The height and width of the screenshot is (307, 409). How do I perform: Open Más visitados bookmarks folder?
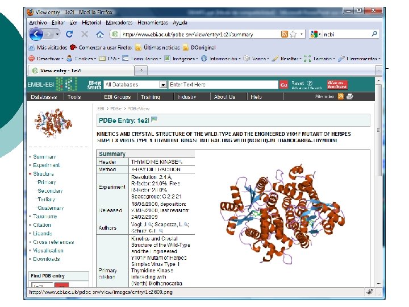(x=48, y=48)
